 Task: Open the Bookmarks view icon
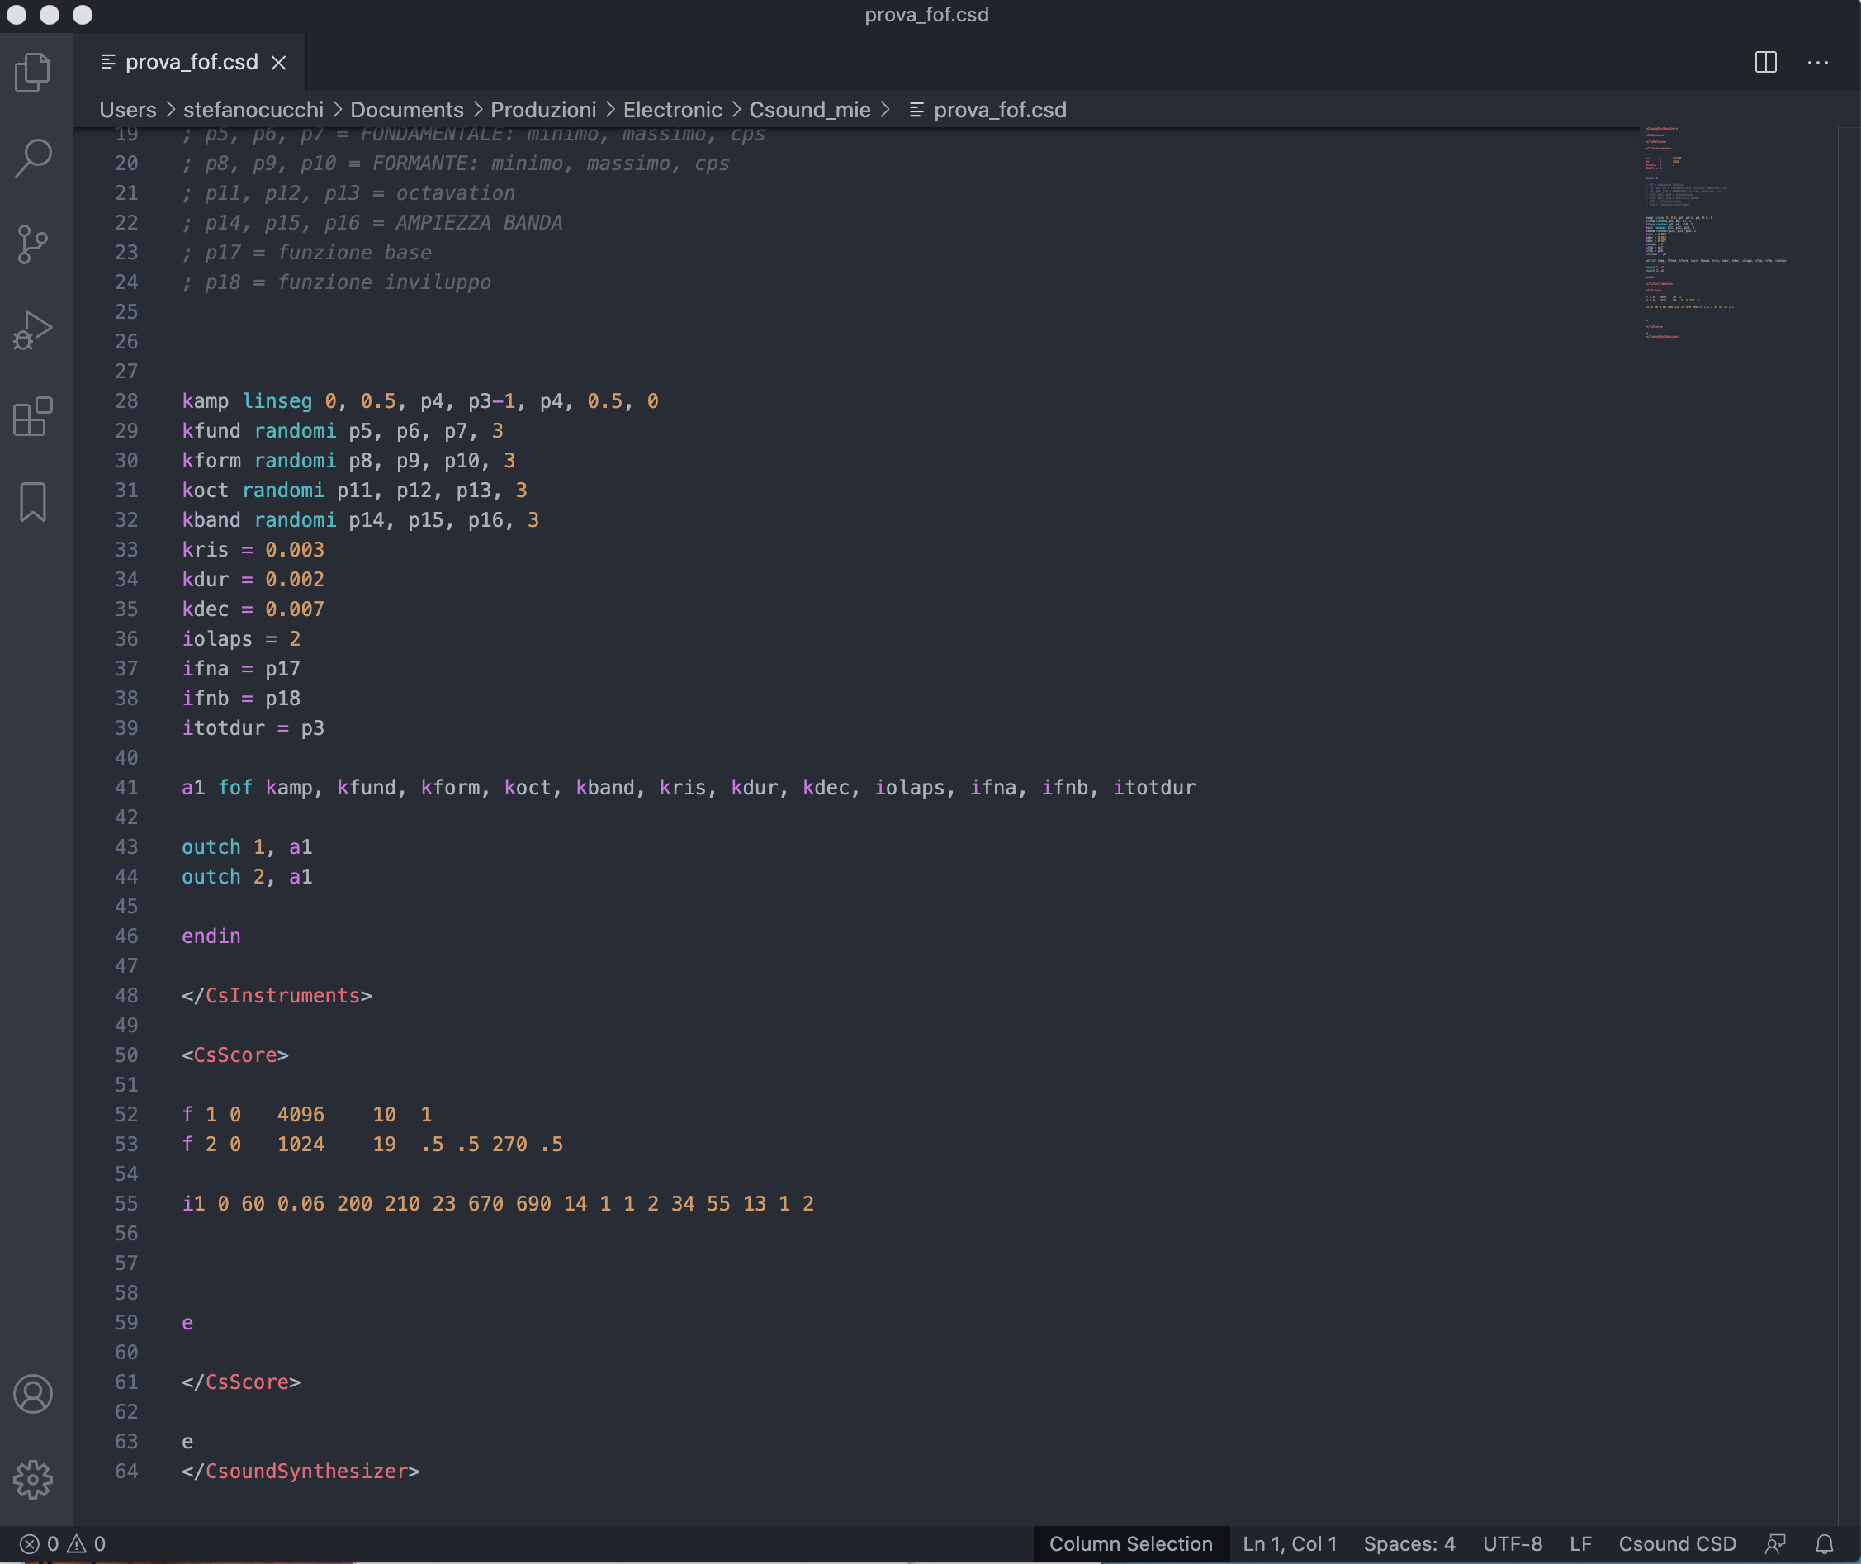(x=33, y=503)
